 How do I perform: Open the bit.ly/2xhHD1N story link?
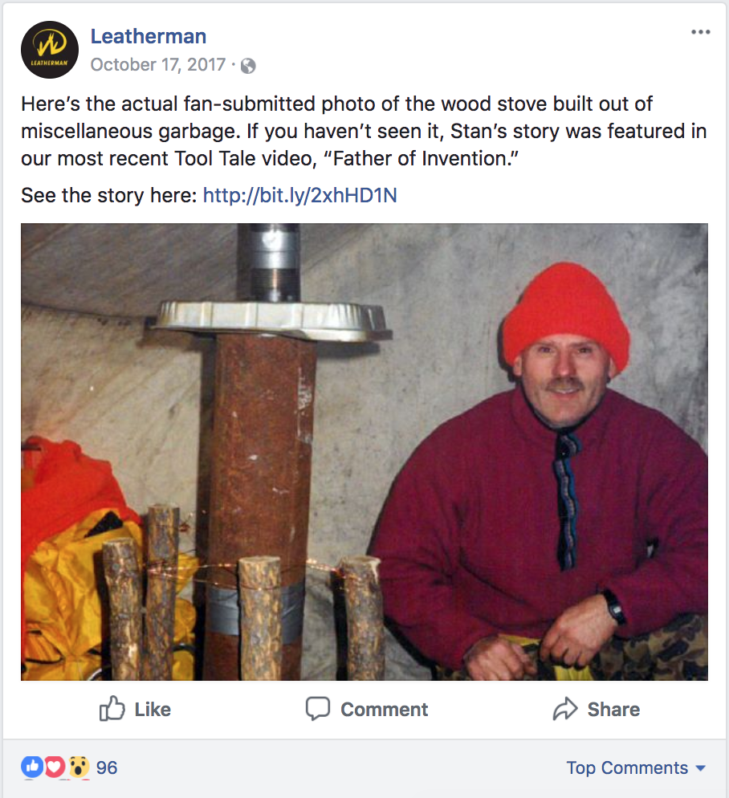click(299, 195)
